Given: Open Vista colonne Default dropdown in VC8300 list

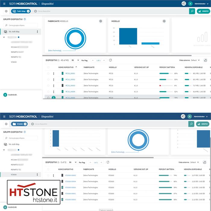Looking at the screenshot, I should (x=195, y=162).
